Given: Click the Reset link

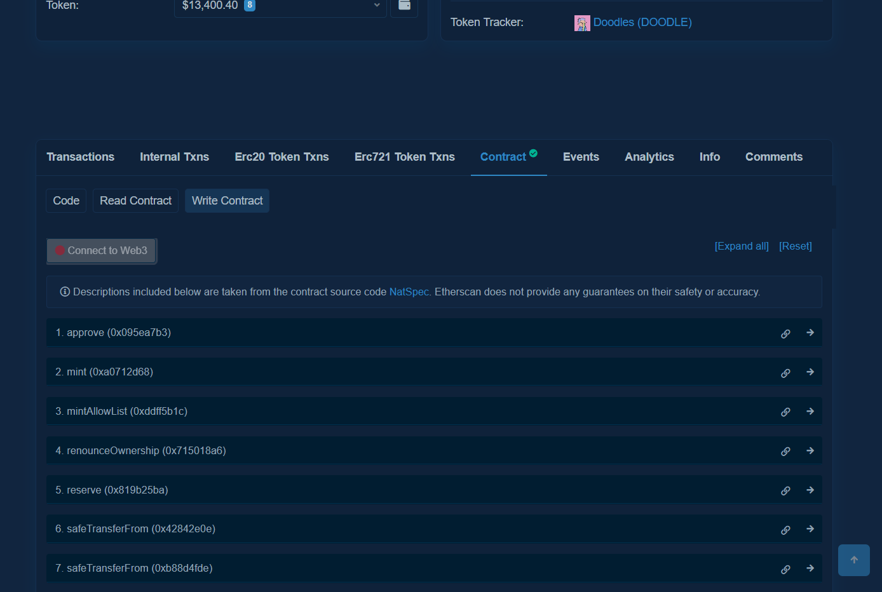Looking at the screenshot, I should (x=796, y=246).
